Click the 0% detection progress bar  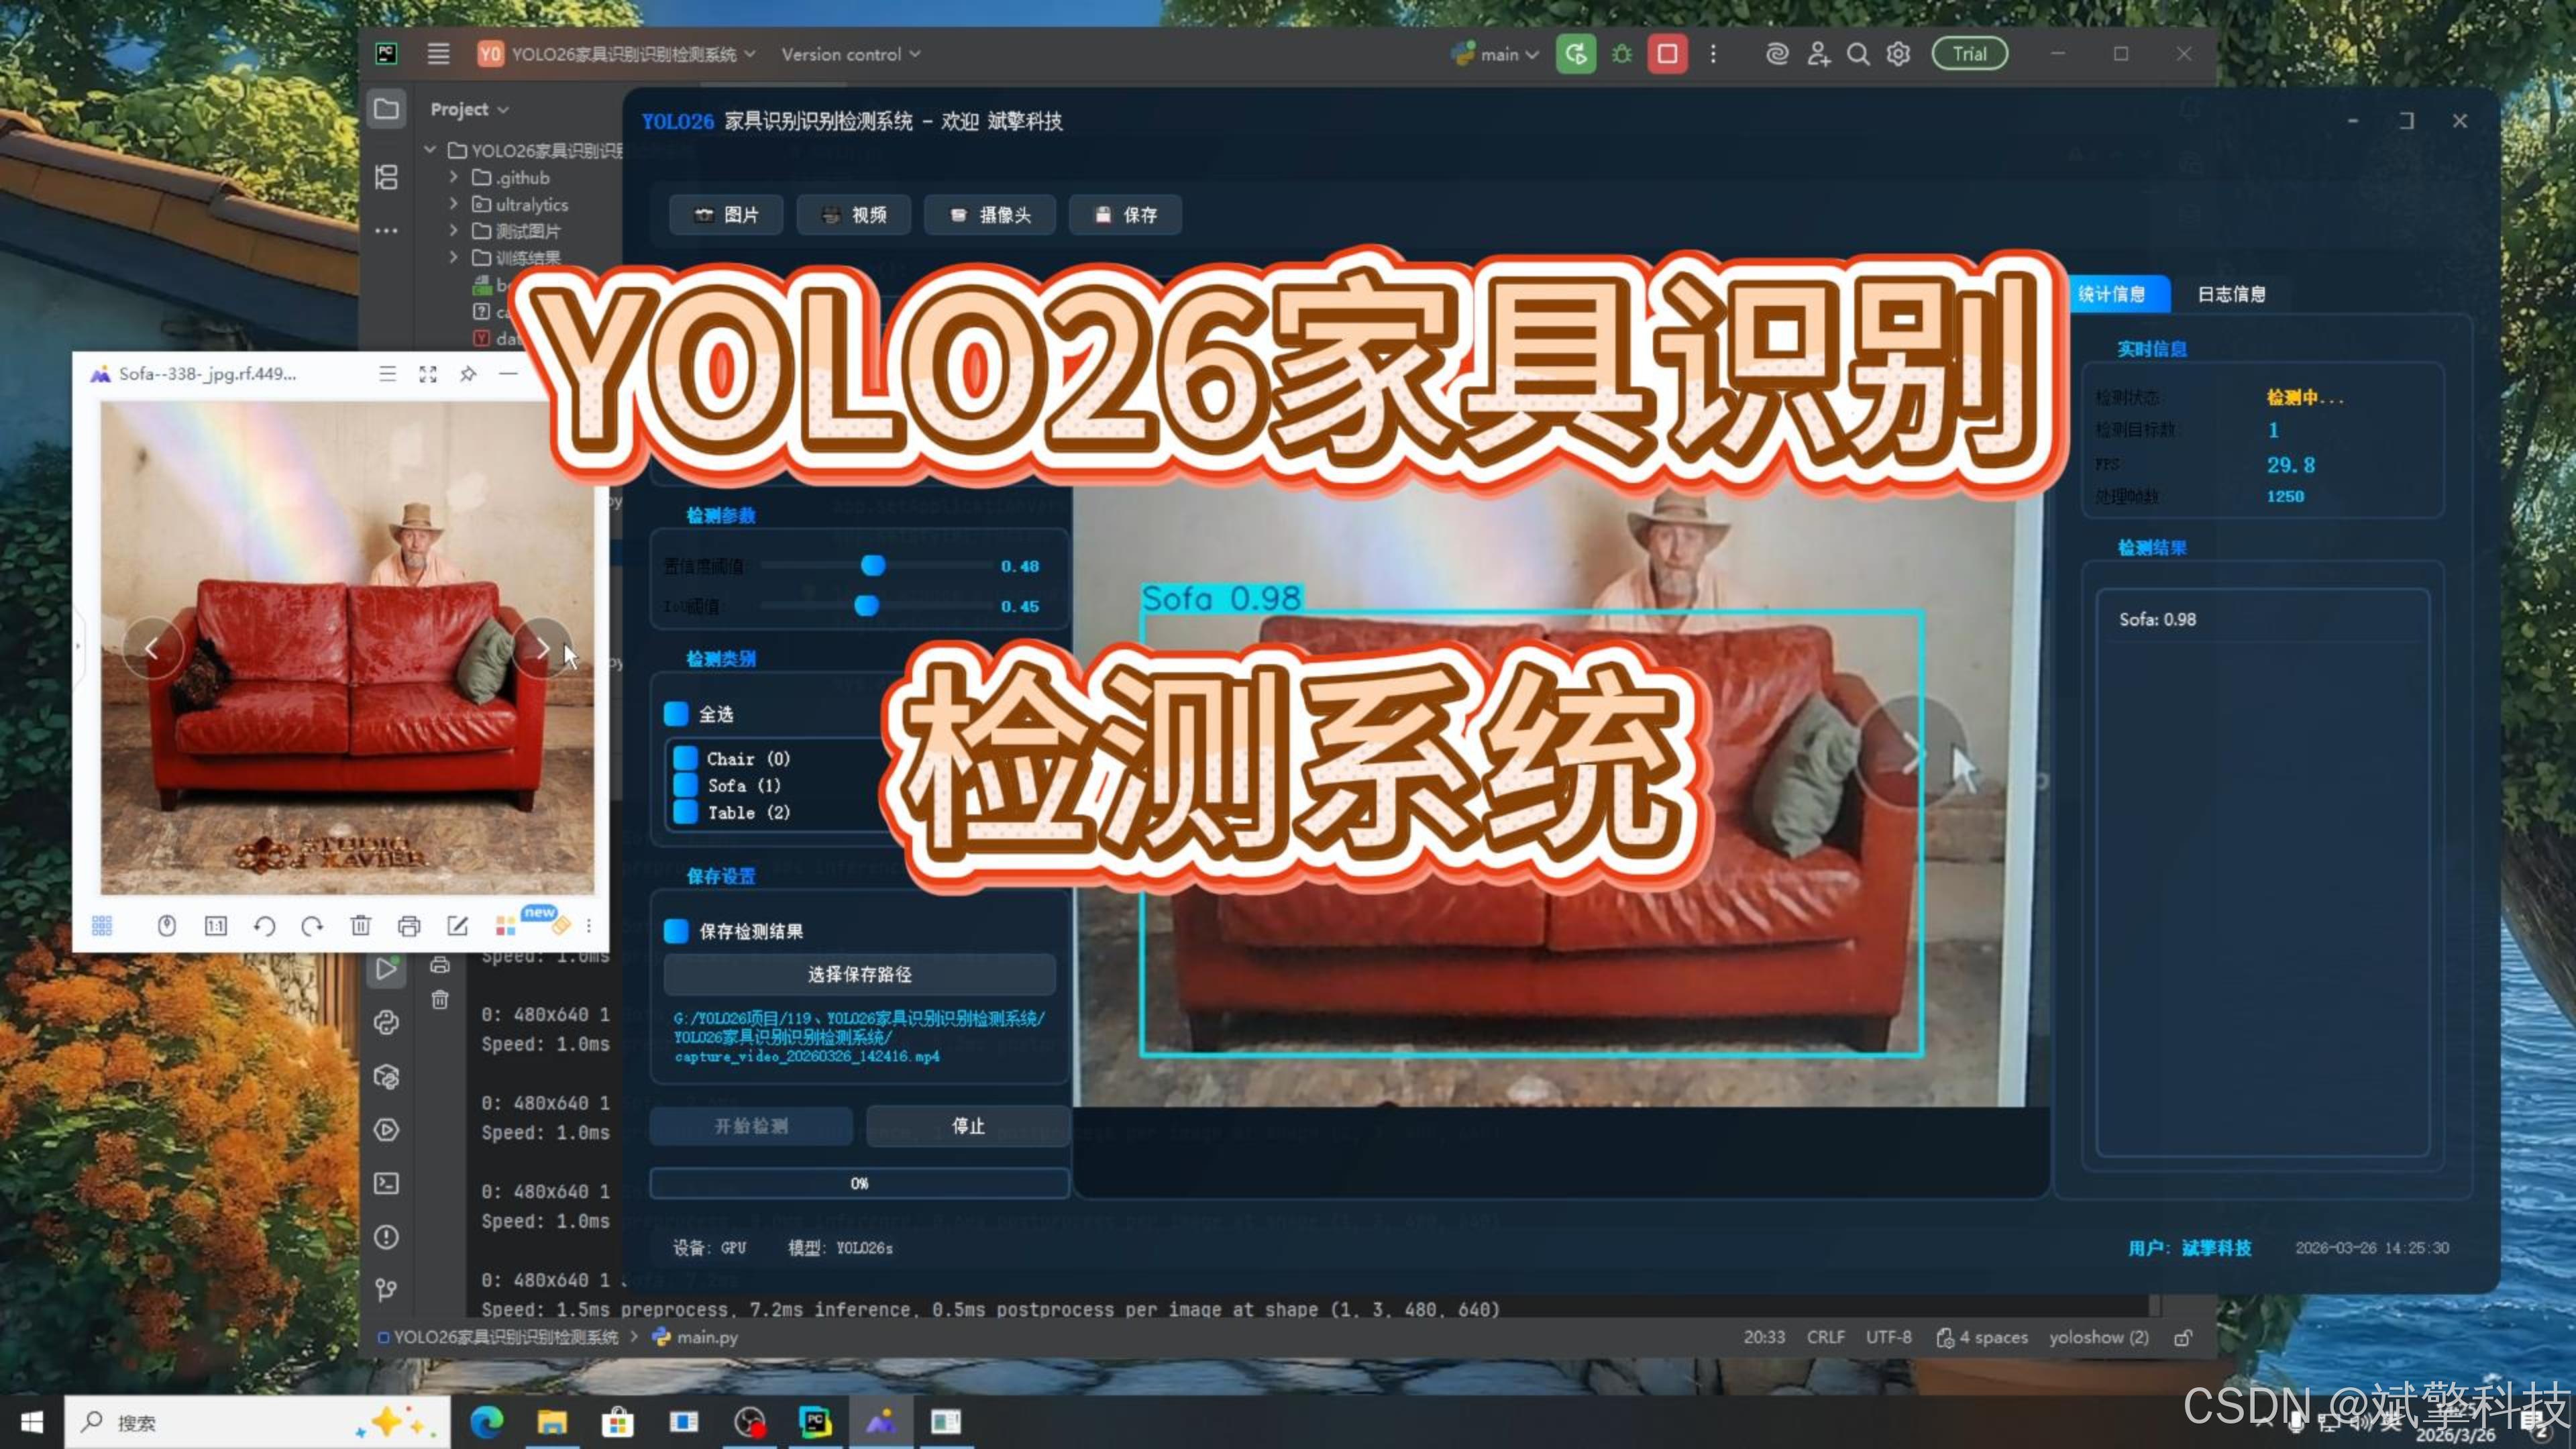coord(860,1183)
